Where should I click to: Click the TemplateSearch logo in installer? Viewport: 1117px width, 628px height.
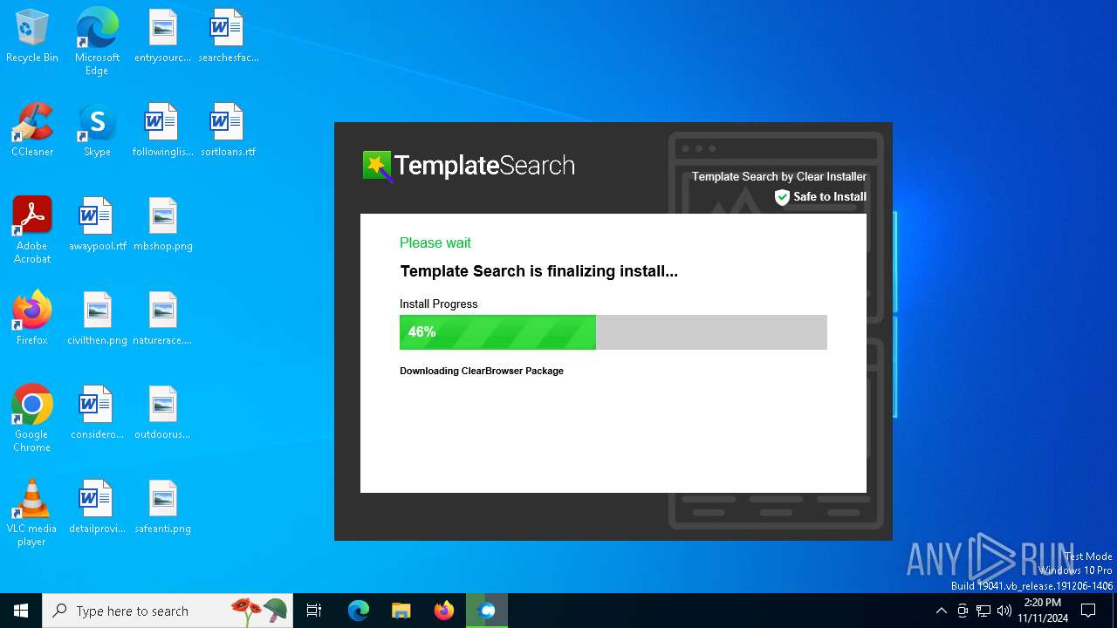[469, 166]
